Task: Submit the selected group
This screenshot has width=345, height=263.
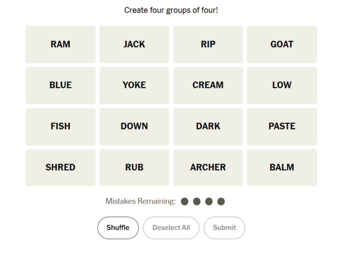Action: coord(224,228)
